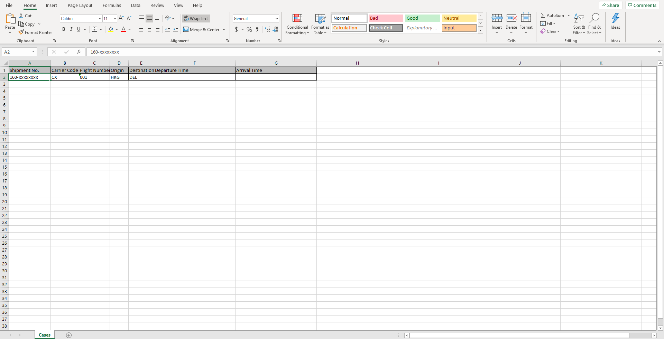Image resolution: width=664 pixels, height=339 pixels.
Task: Open Format as Table gallery
Action: click(x=320, y=24)
